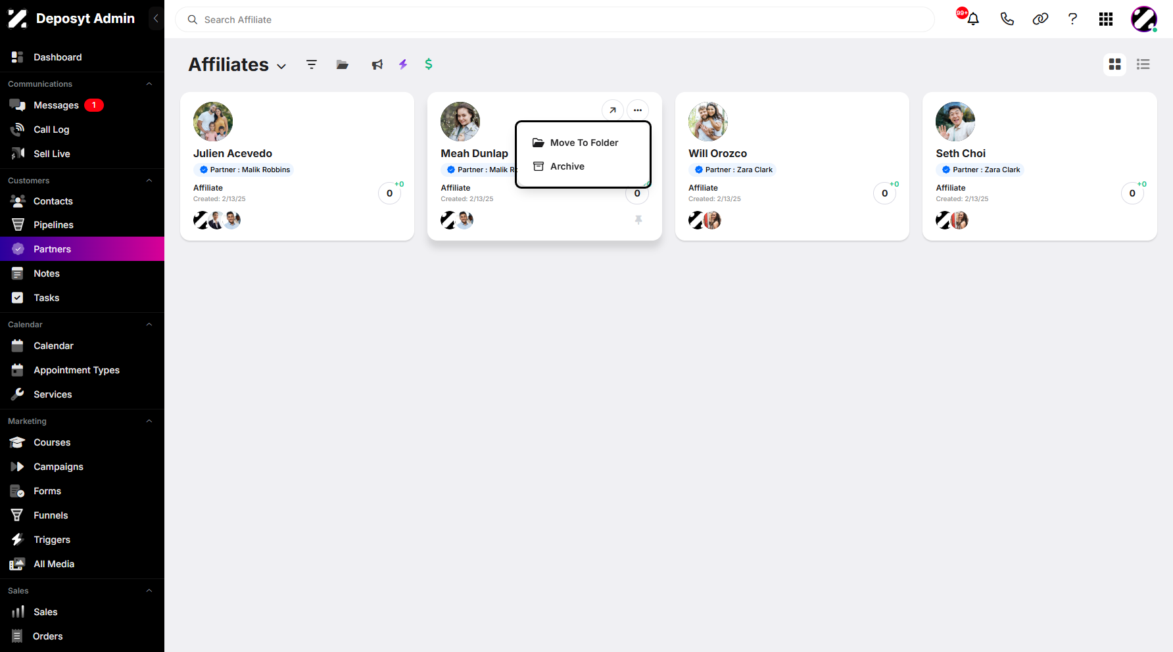Click the 0 counter on Will Orozco's card
Viewport: 1173px width, 652px height.
885,193
